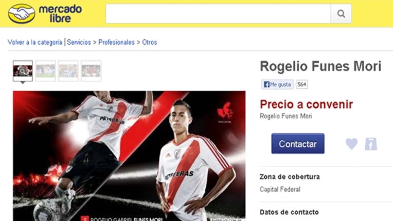Click the Facebook Me gusta button

click(277, 85)
